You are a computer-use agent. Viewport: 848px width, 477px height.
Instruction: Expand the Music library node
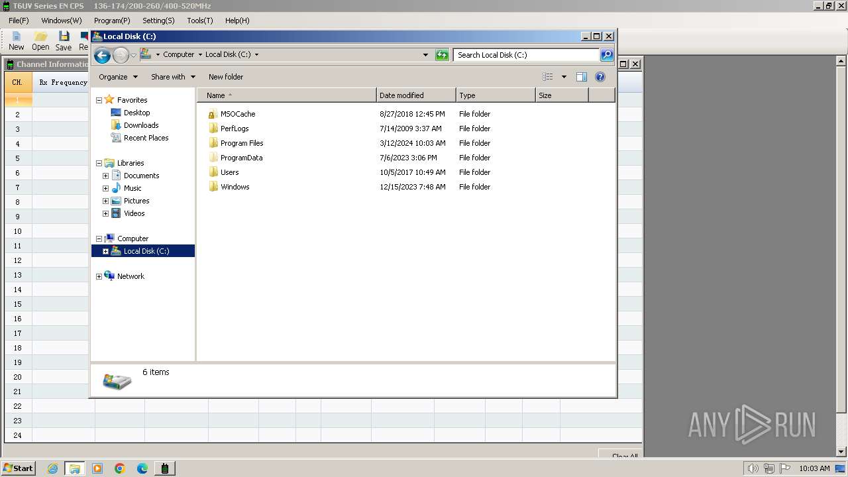[x=105, y=188]
